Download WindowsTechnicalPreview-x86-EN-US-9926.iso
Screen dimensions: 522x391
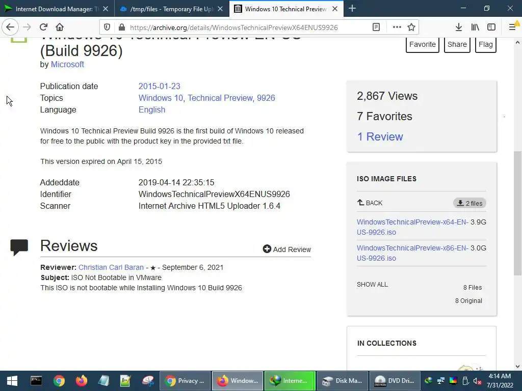412,253
